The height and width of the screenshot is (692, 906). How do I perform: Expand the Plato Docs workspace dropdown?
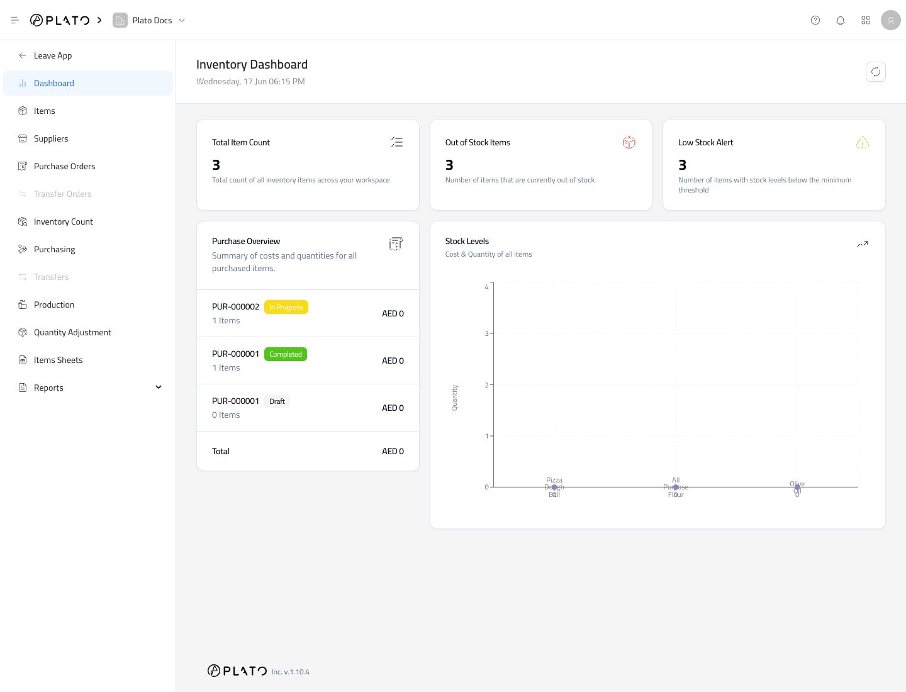tap(182, 20)
